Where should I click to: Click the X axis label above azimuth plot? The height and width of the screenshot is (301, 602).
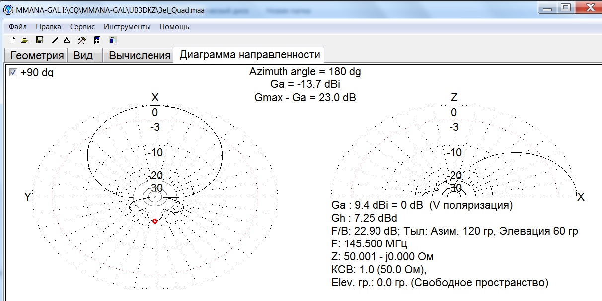(155, 98)
